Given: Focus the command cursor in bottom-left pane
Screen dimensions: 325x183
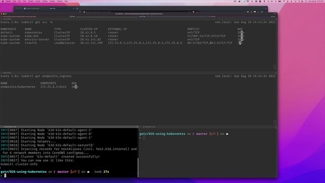Looking at the screenshot, I should (x=5, y=175).
